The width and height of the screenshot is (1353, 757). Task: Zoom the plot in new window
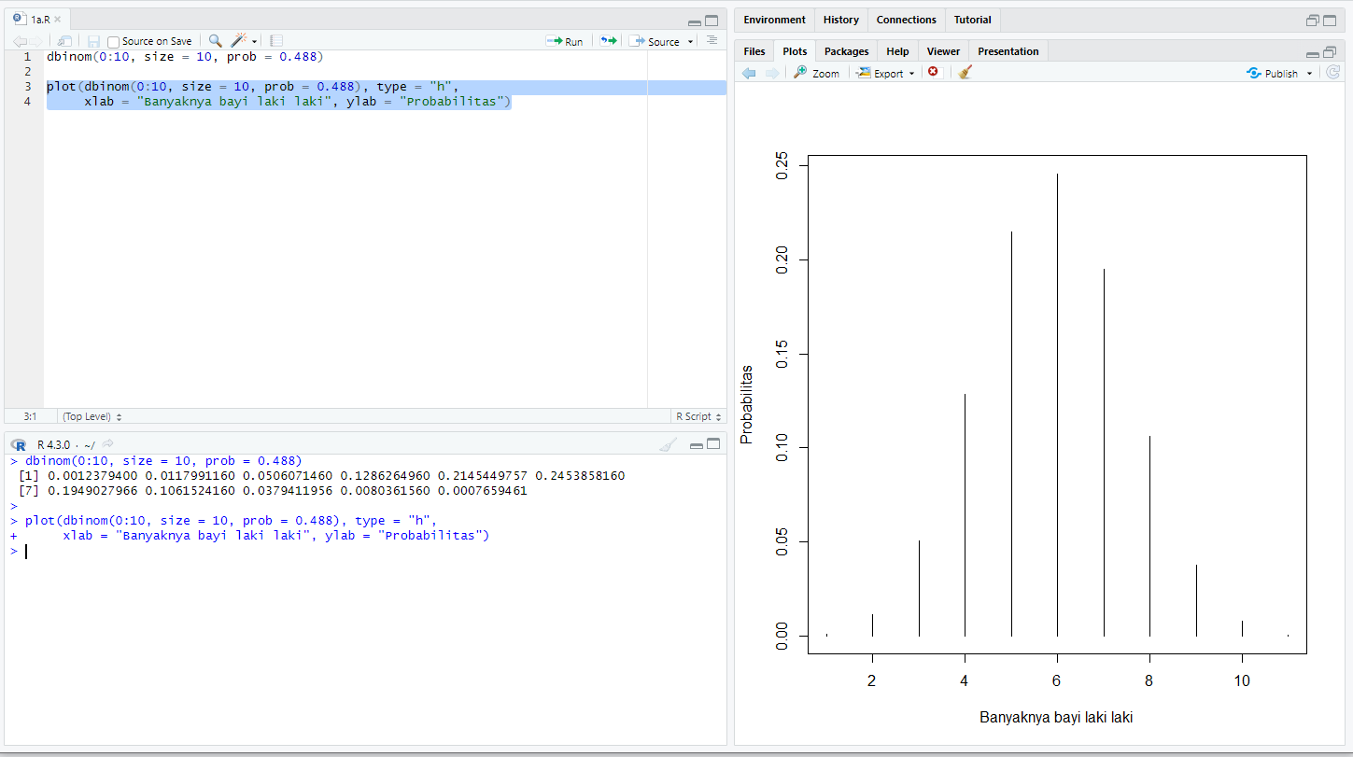coord(816,73)
